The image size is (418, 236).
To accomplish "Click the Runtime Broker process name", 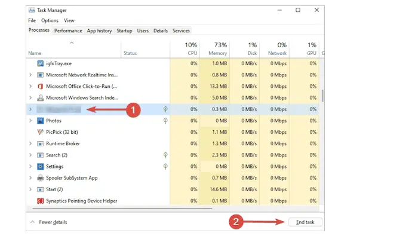I will point(63,143).
